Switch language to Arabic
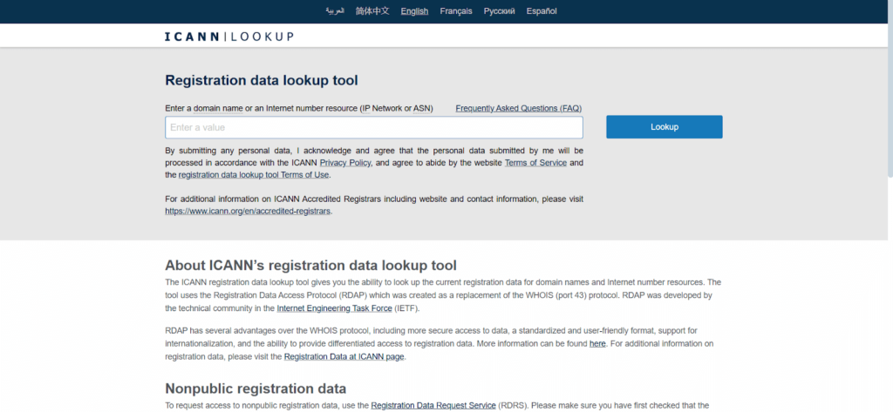Viewport: 893px width, 412px height. (334, 10)
